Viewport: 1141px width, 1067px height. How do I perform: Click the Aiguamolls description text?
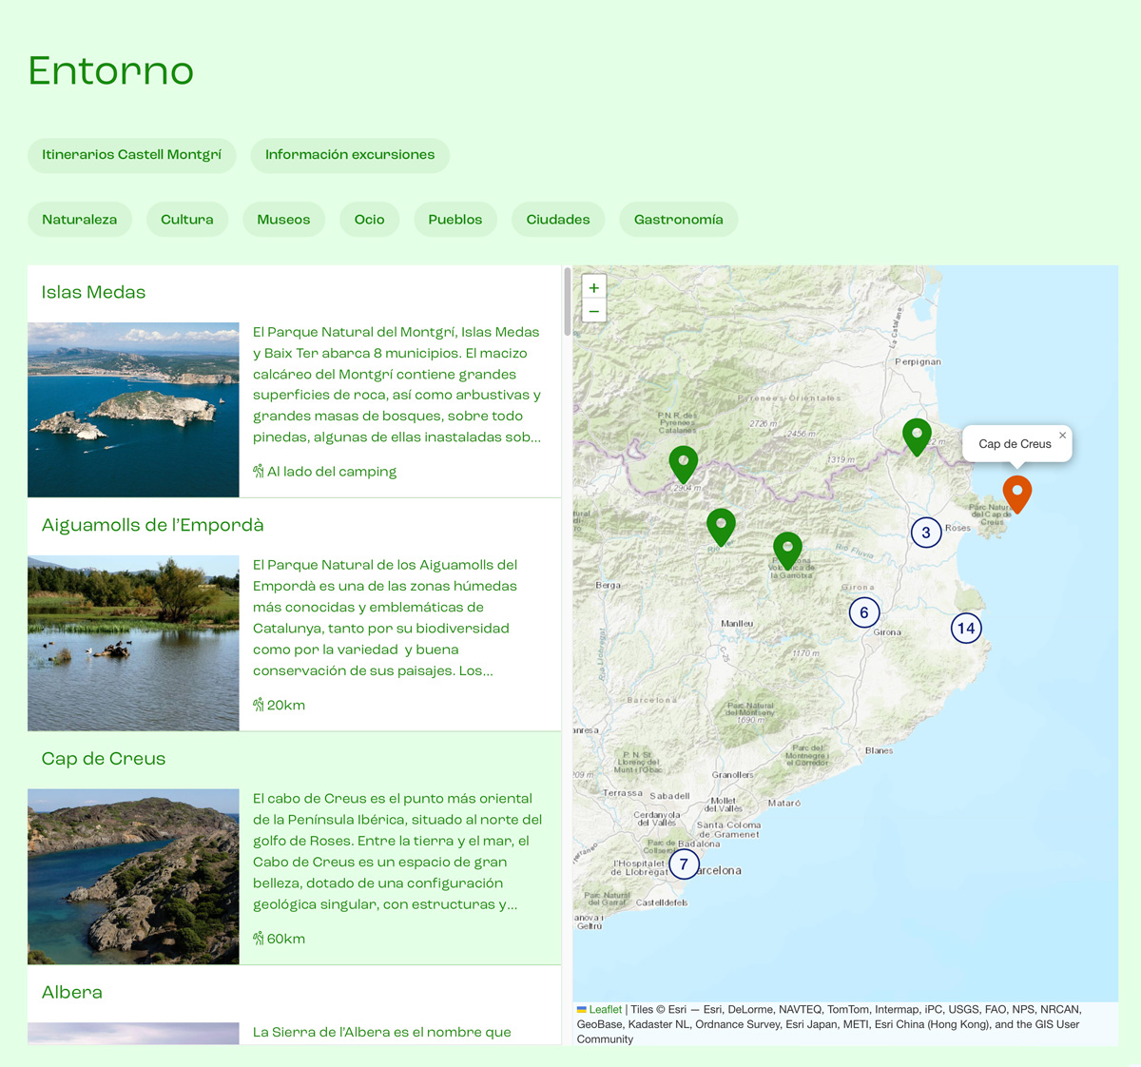pyautogui.click(x=385, y=618)
